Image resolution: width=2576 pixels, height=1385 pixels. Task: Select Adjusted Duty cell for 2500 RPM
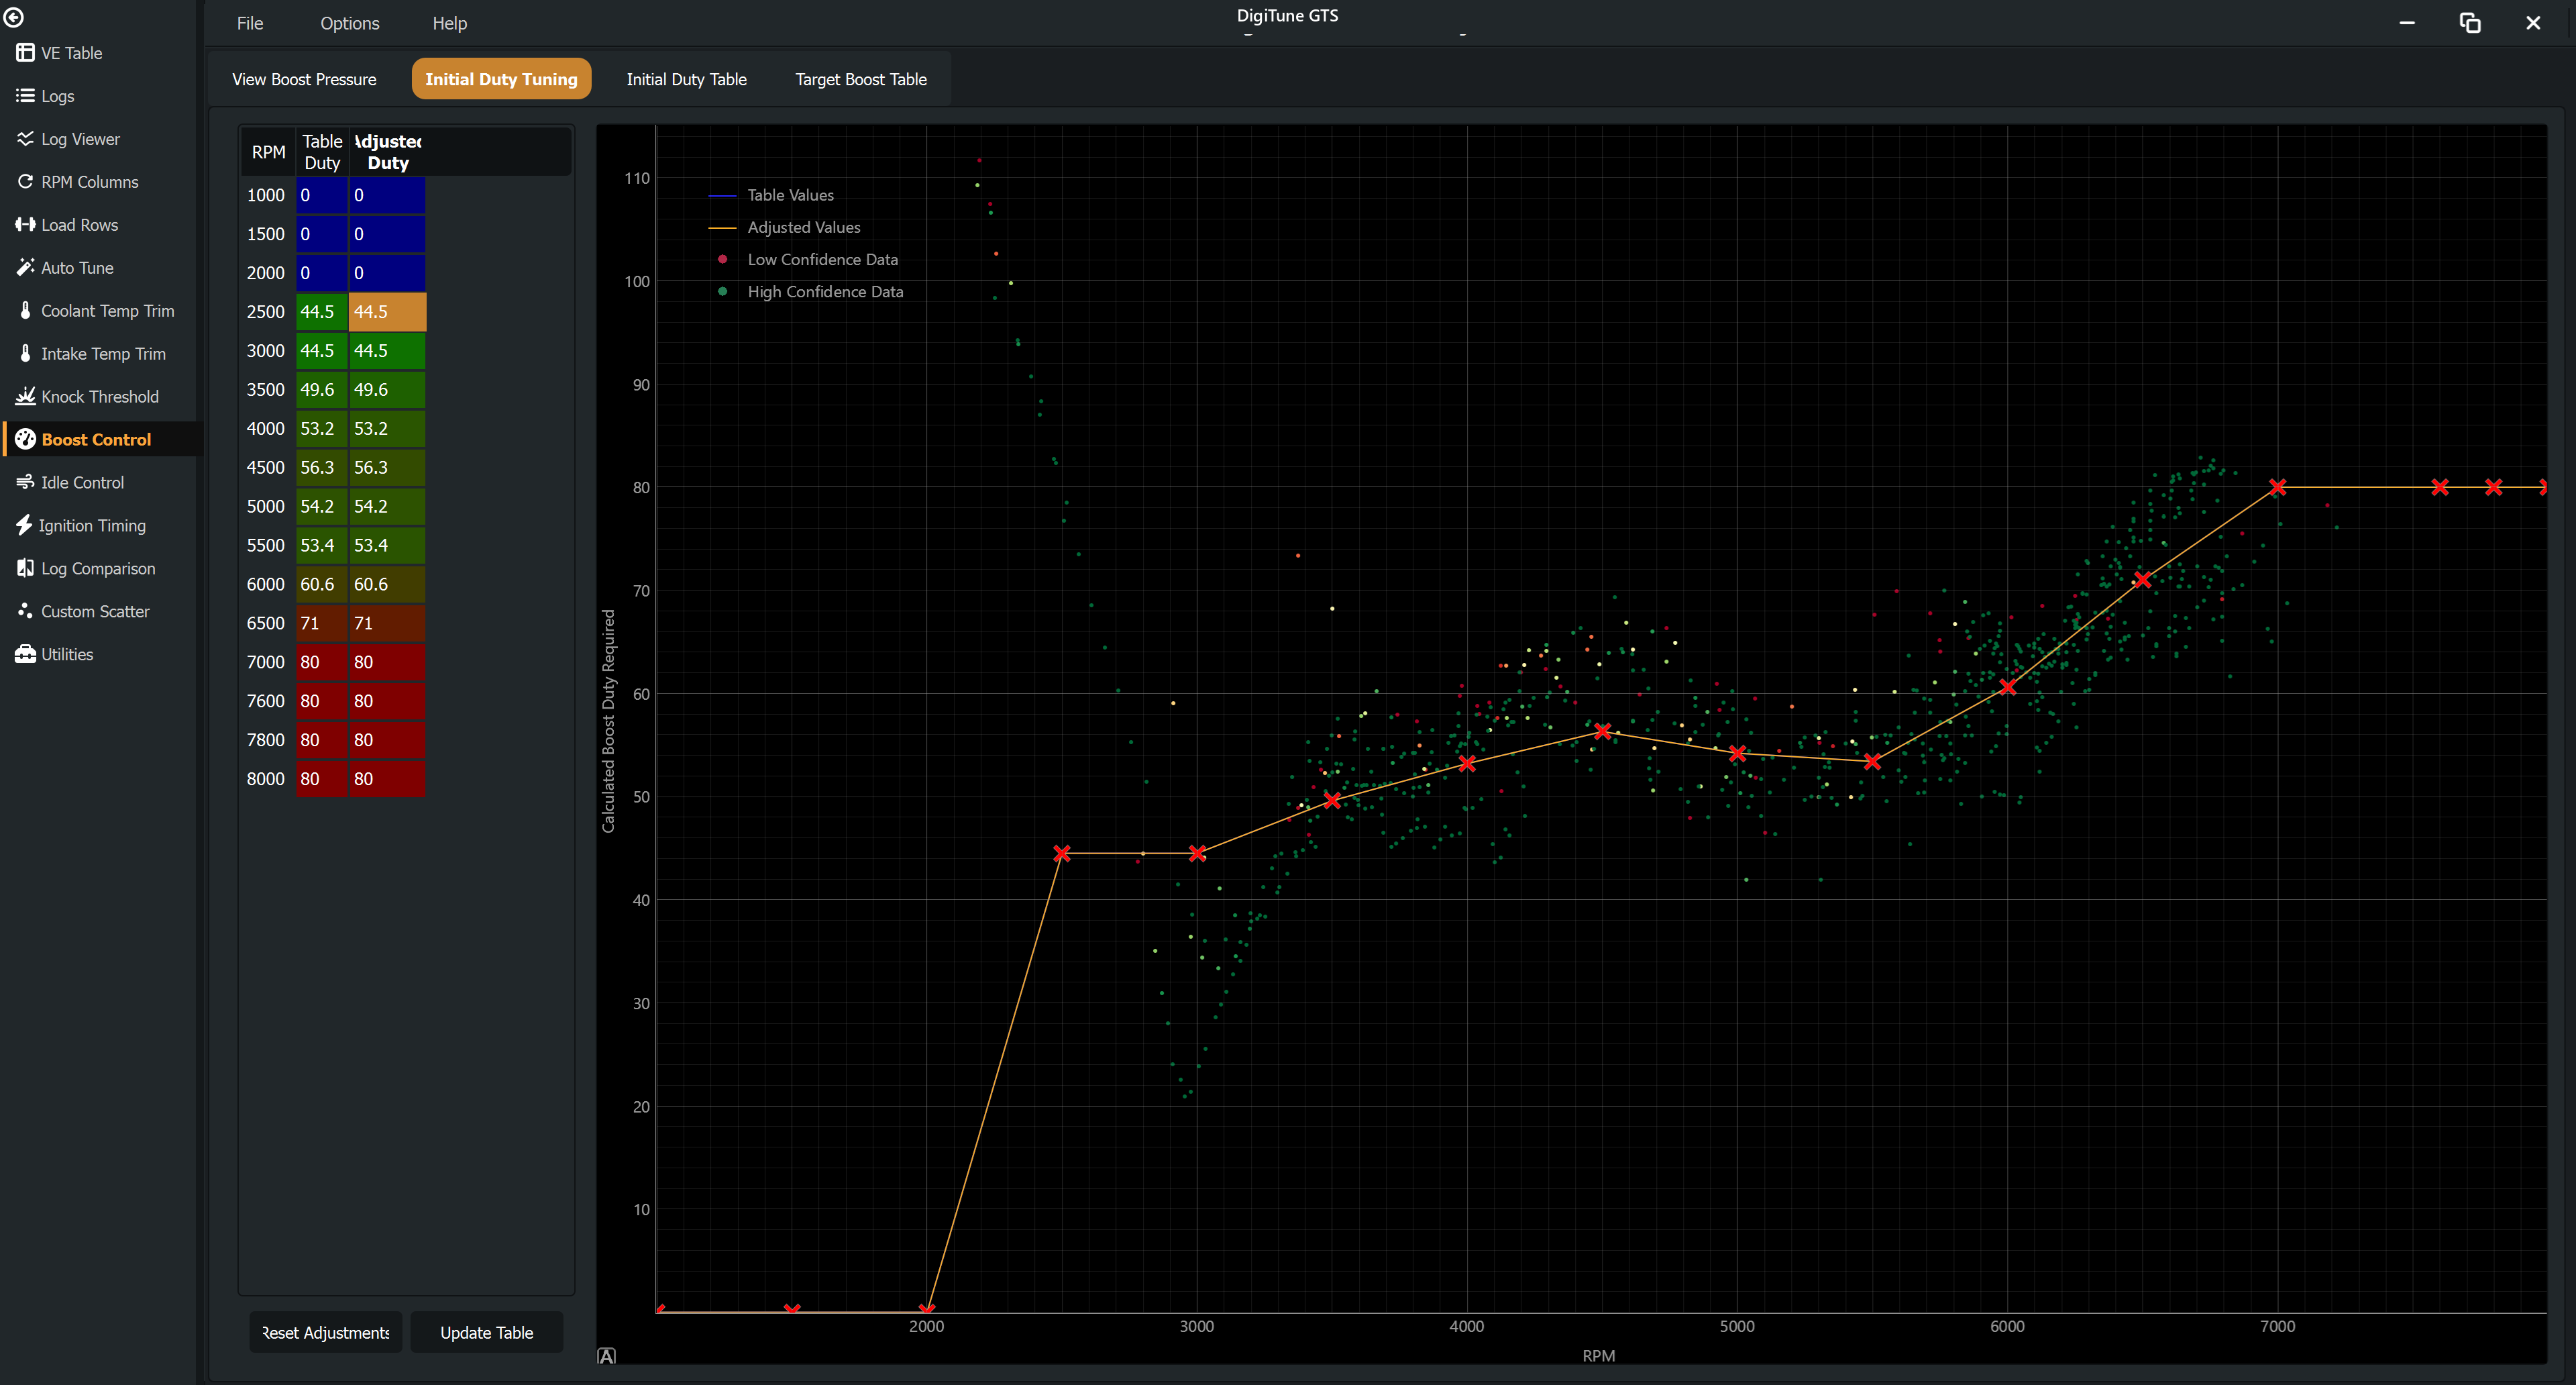388,312
